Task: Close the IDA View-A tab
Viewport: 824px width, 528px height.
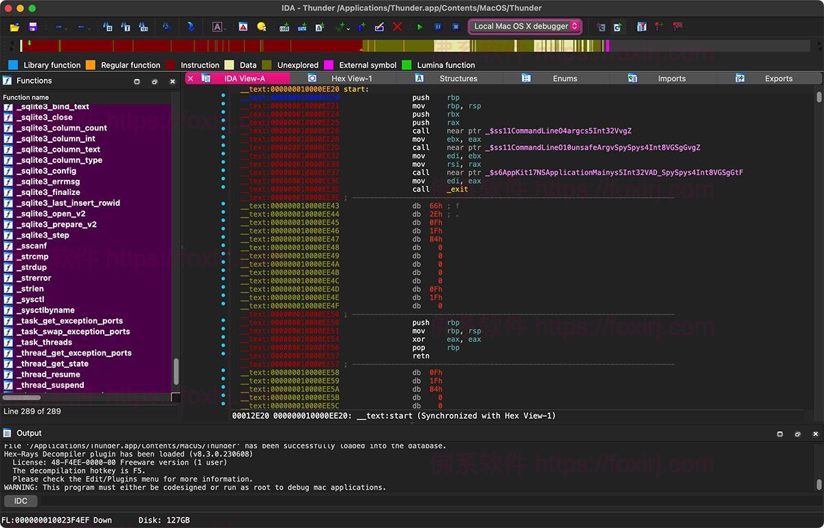Action: click(x=191, y=78)
